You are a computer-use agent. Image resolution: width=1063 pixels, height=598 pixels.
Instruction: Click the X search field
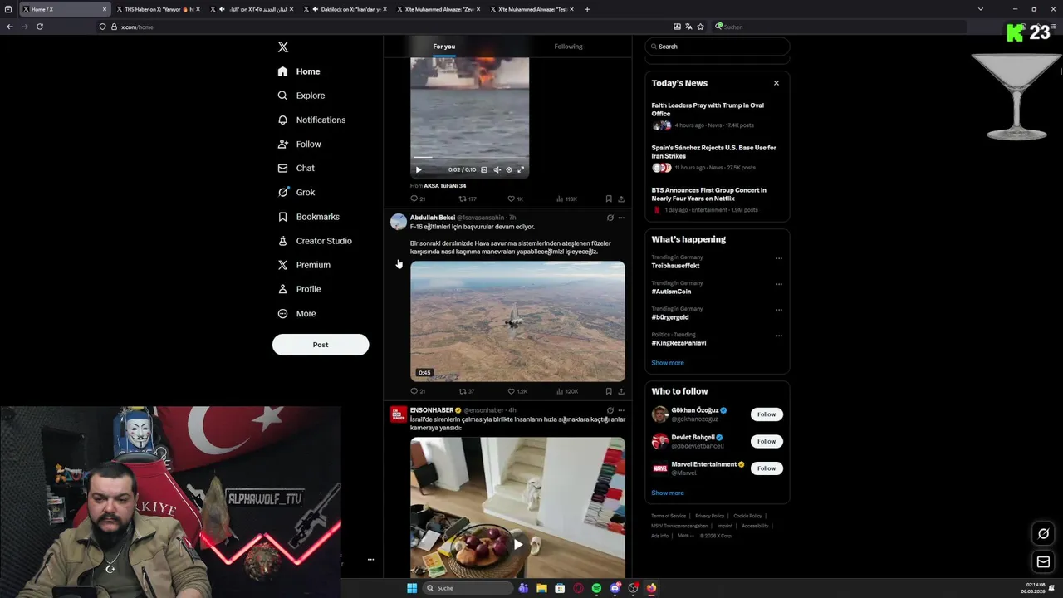[x=718, y=47]
